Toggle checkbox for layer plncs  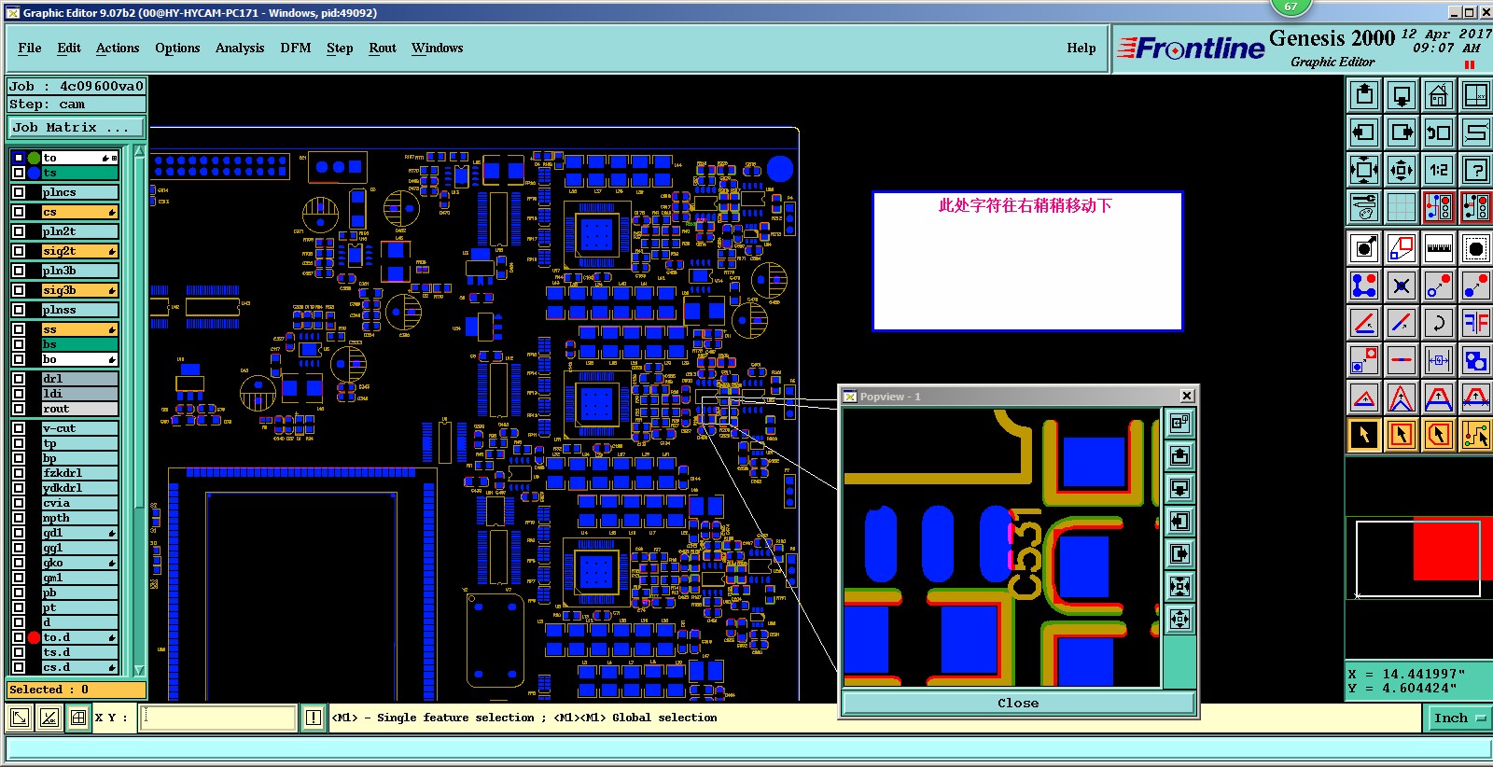(19, 192)
